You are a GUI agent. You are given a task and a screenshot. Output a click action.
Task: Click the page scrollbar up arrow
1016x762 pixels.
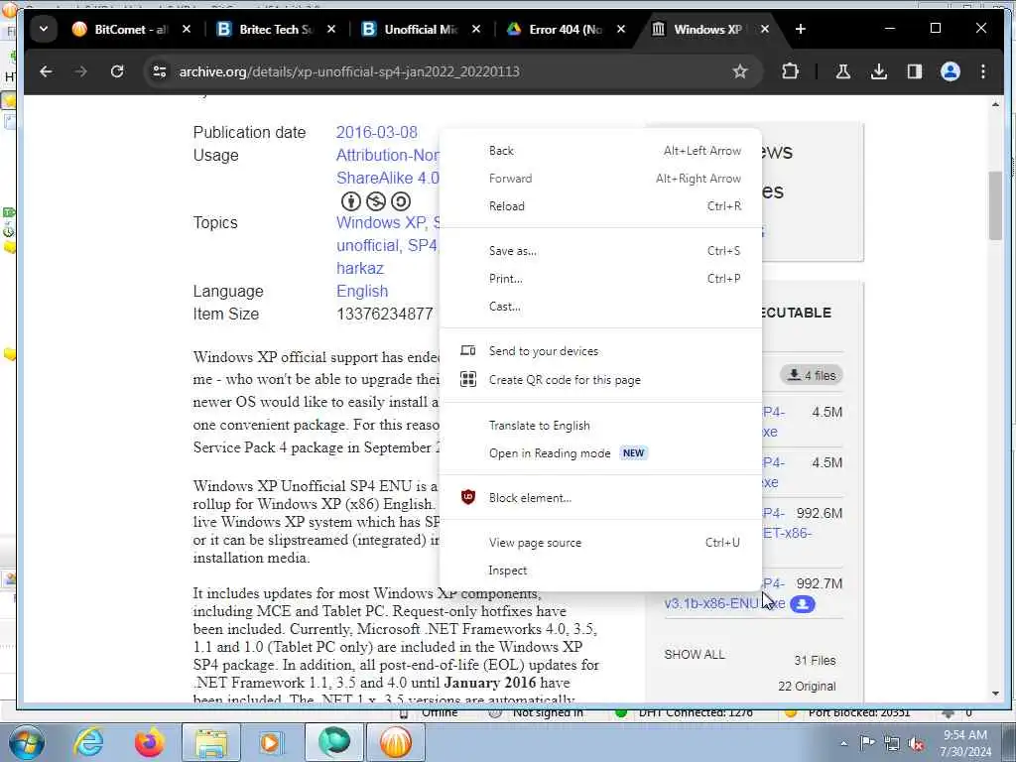click(x=995, y=104)
